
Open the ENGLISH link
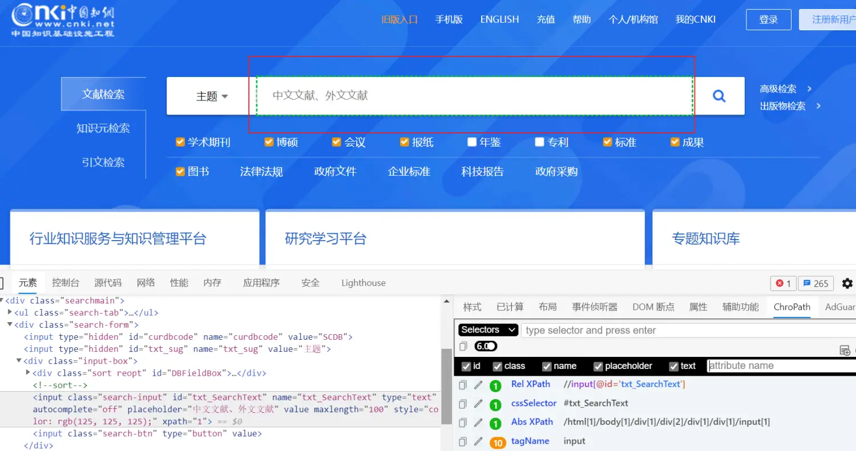pos(500,19)
